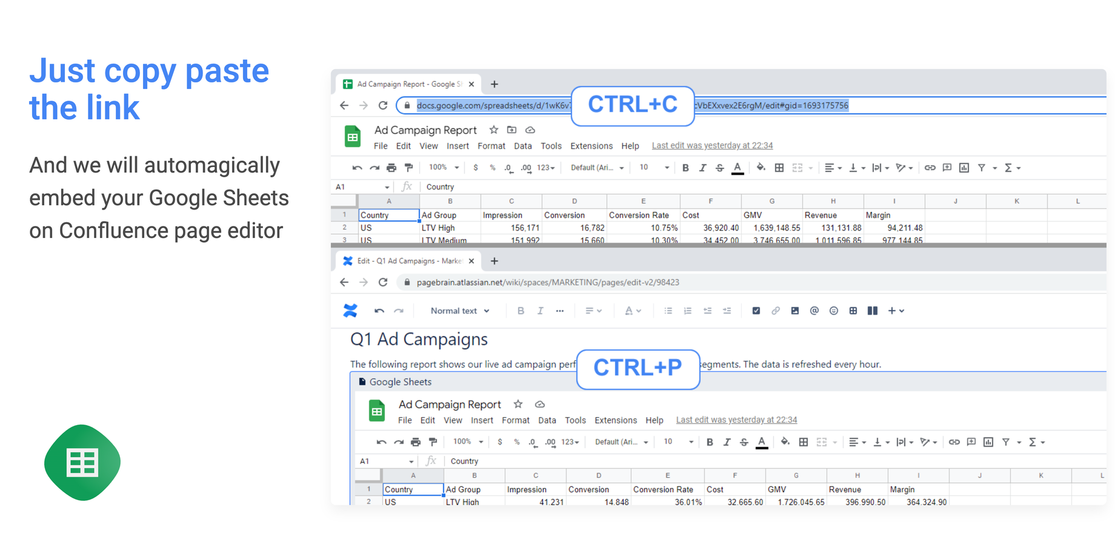The width and height of the screenshot is (1115, 545).
Task: Click Last edit link in top Sheets window
Action: click(712, 145)
